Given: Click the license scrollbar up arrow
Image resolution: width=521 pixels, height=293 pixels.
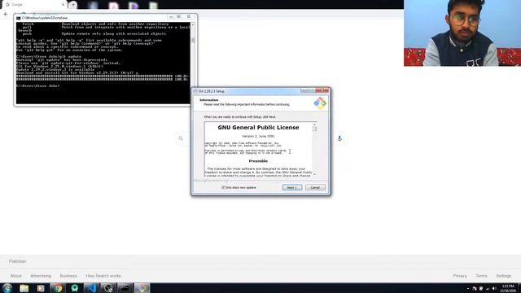Looking at the screenshot, I should [x=315, y=125].
